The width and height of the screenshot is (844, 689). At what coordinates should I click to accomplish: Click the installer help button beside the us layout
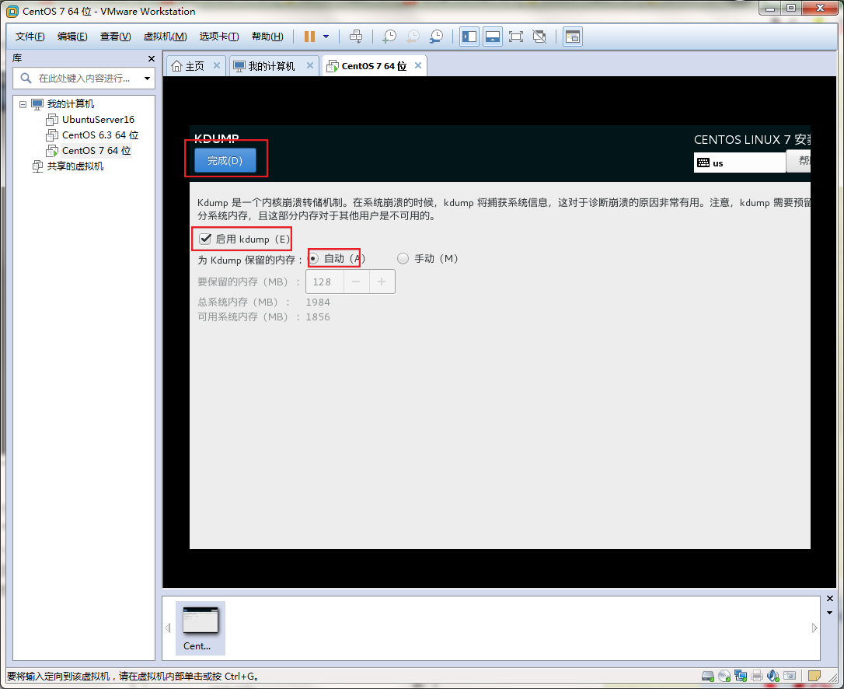coord(799,160)
